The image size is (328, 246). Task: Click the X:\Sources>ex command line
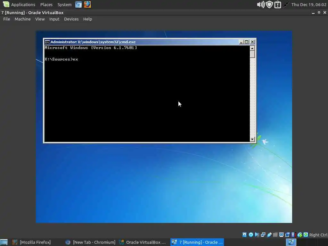point(61,59)
